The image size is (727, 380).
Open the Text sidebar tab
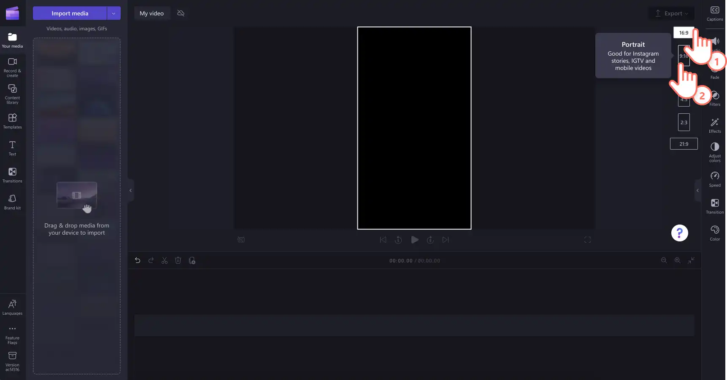pos(12,148)
